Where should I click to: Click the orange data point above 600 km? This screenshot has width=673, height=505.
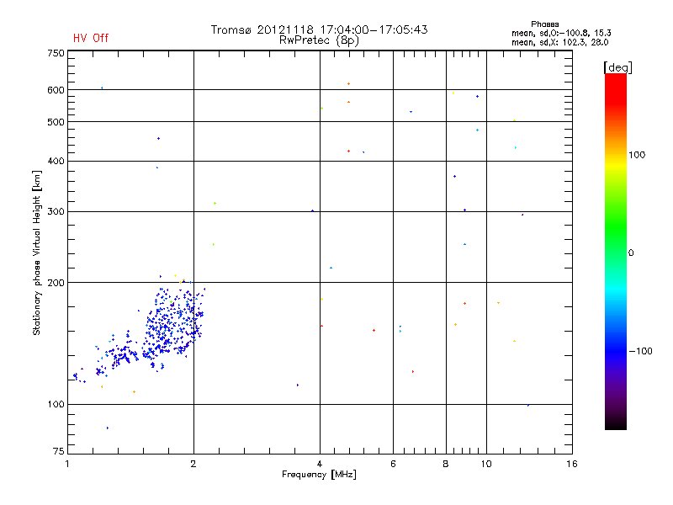coord(348,83)
